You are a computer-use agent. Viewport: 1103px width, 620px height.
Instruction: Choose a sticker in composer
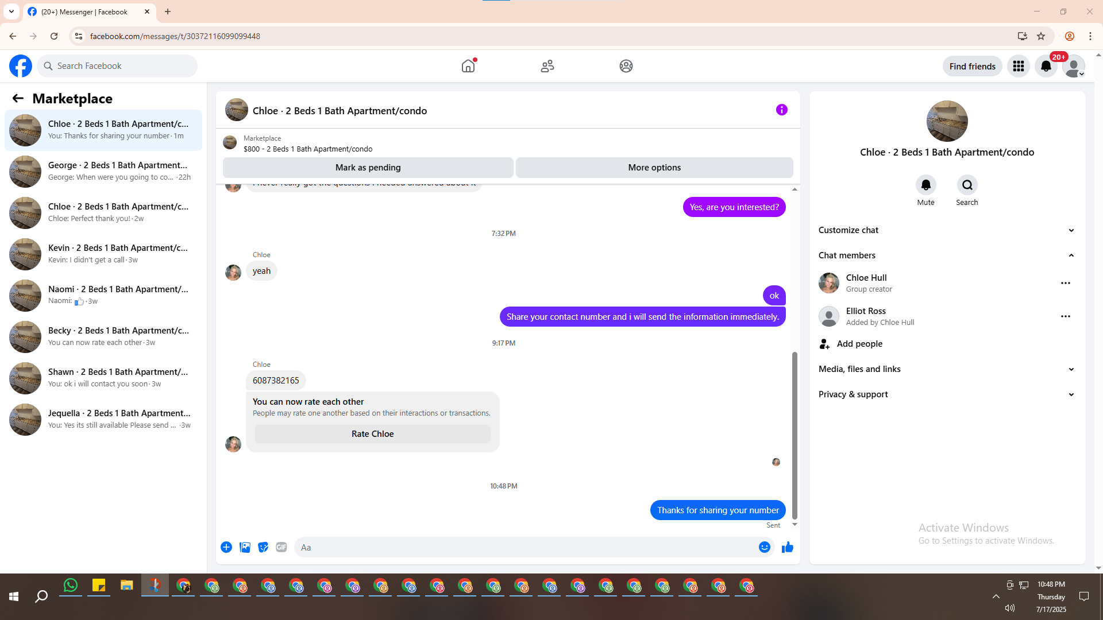click(x=263, y=547)
